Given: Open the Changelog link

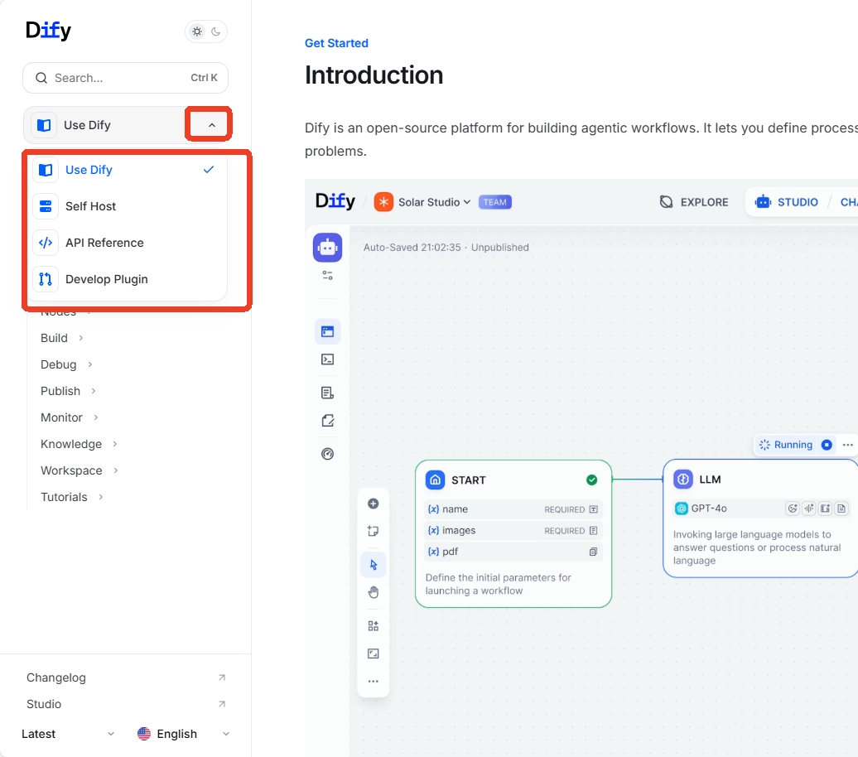Looking at the screenshot, I should point(126,677).
